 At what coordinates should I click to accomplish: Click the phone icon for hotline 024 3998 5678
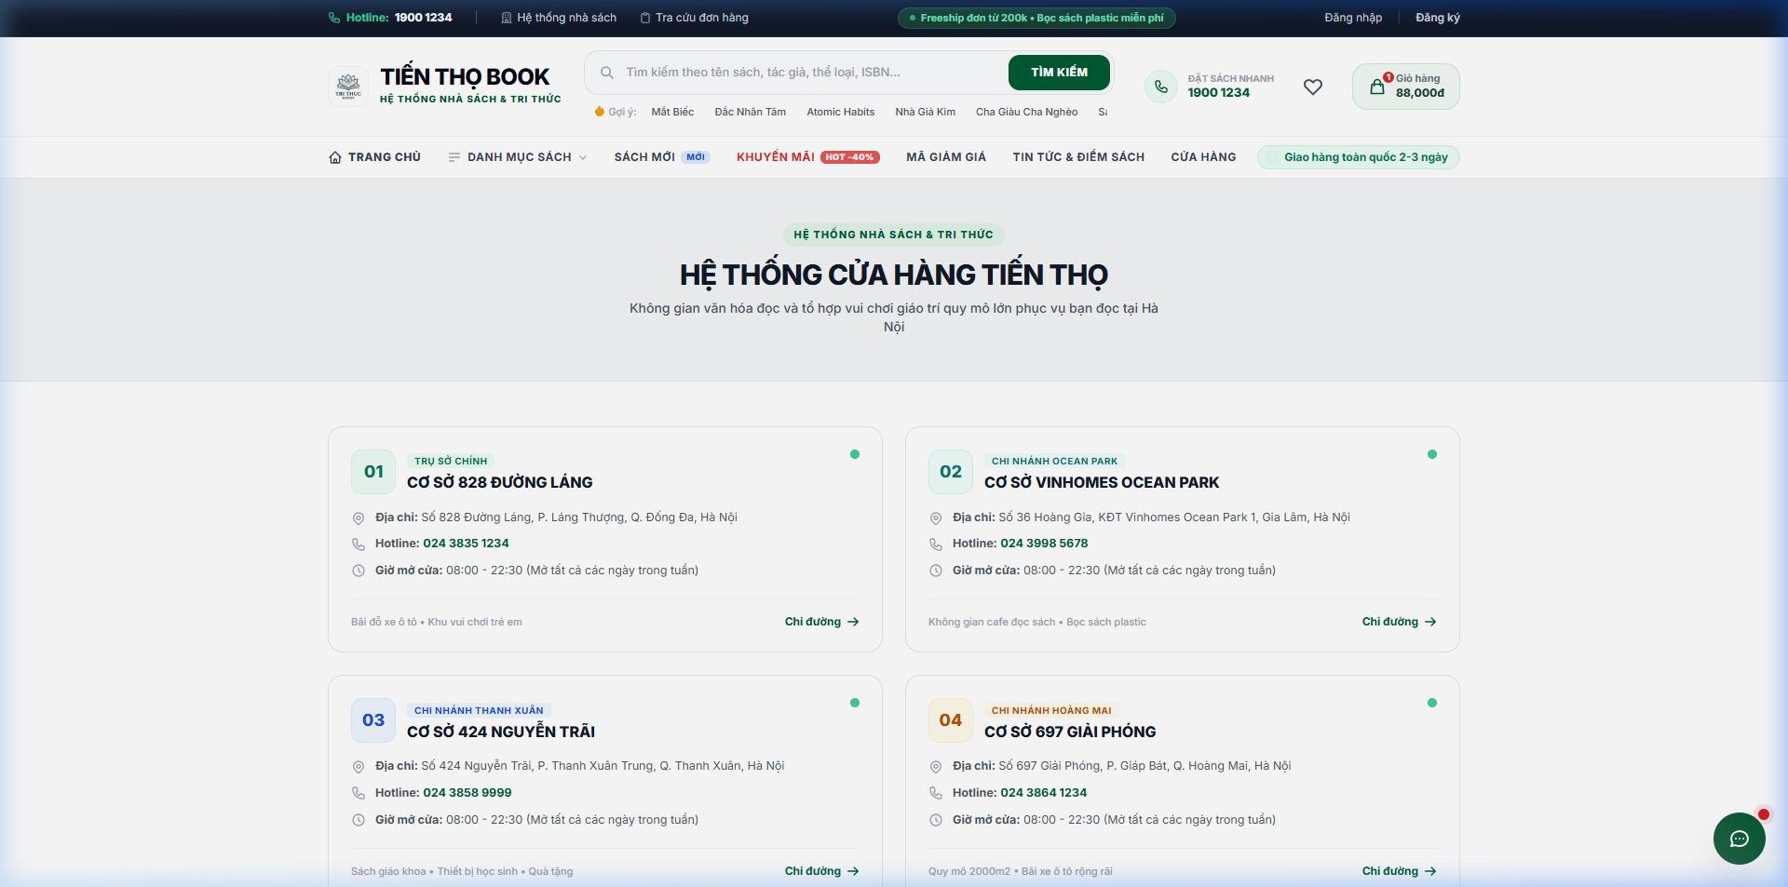(x=936, y=544)
